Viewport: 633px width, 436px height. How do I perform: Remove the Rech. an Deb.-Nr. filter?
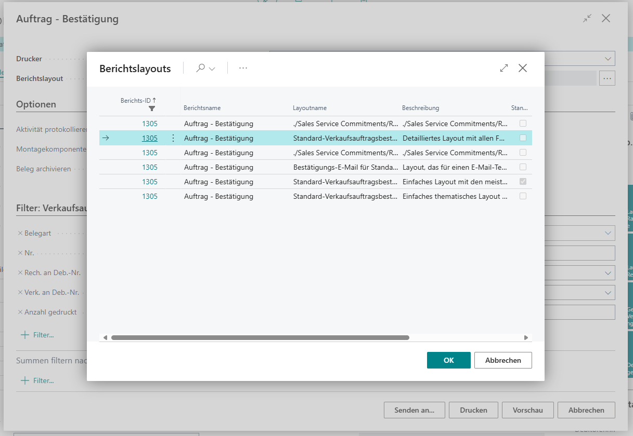pos(20,272)
